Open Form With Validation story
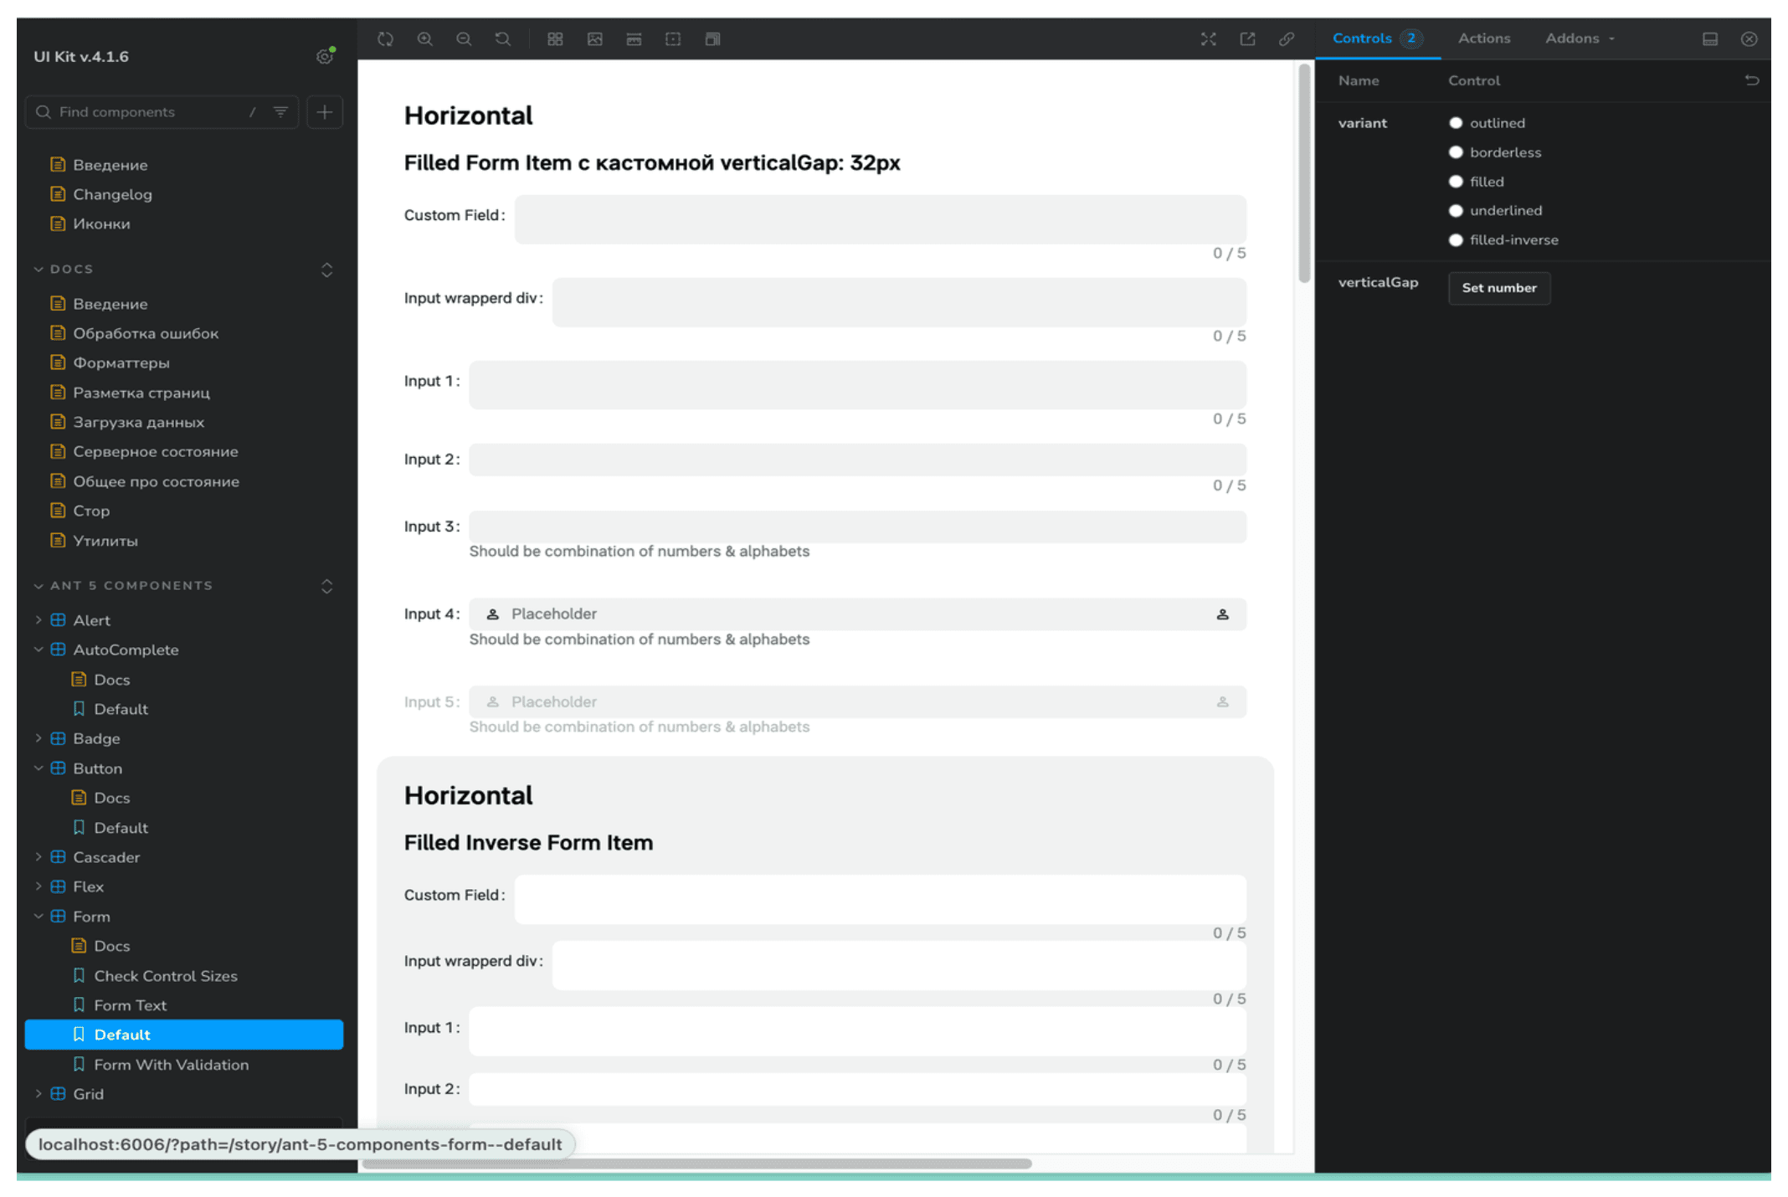The image size is (1788, 1197). [171, 1065]
